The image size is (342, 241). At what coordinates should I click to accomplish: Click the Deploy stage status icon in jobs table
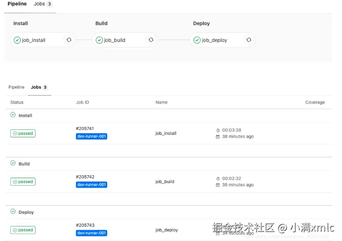tap(13, 211)
